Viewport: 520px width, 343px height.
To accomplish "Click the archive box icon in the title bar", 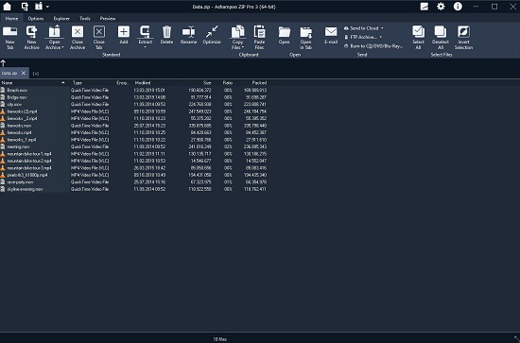I will (x=39, y=7).
